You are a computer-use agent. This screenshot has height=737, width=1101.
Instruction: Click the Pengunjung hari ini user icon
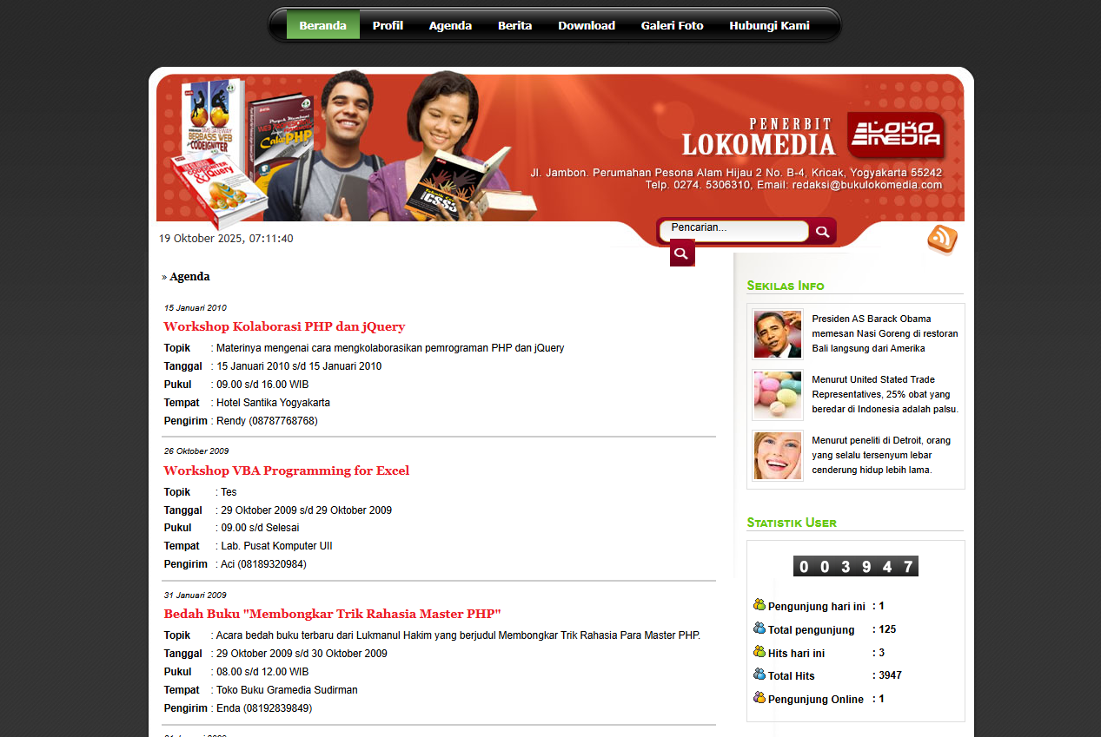pos(759,605)
